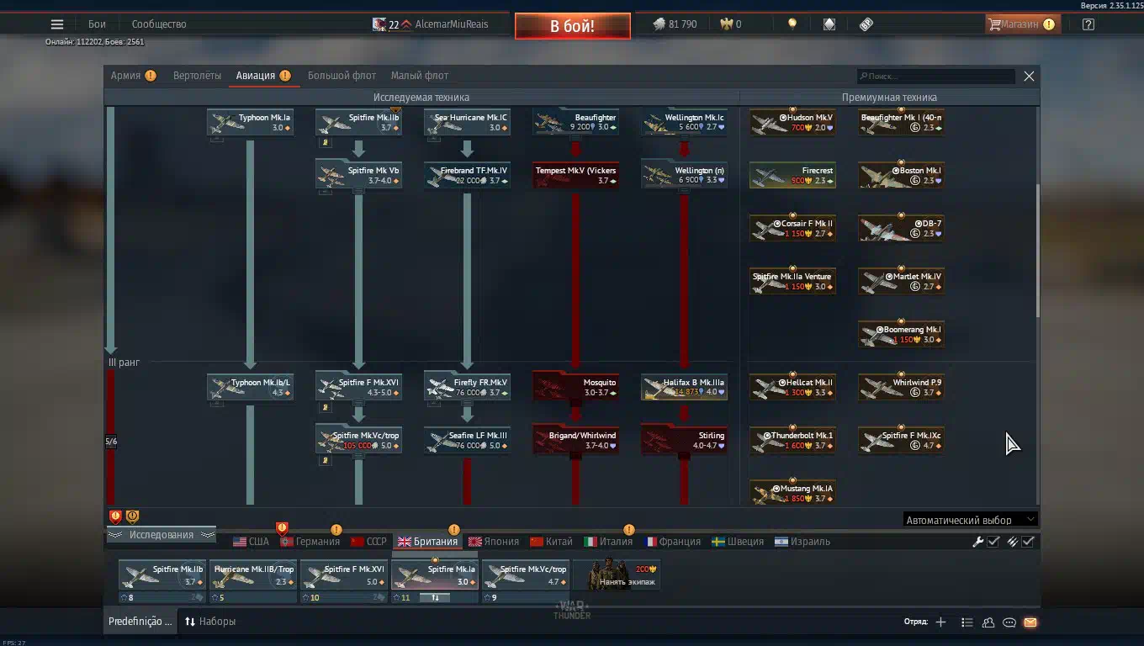Screen dimensions: 1144x646
Task: Expand the Mosquito aircraft group
Action: pyautogui.click(x=576, y=387)
